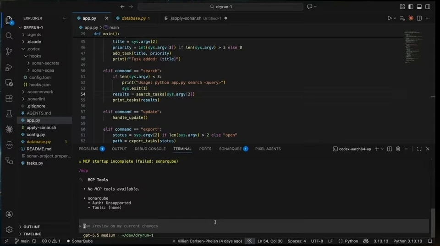The image size is (440, 246).
Task: Click the Synchronize Changes status icon
Action: pyautogui.click(x=34, y=241)
